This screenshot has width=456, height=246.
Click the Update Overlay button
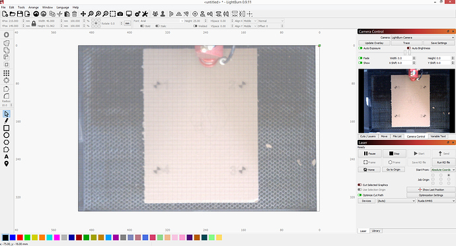[x=374, y=43]
